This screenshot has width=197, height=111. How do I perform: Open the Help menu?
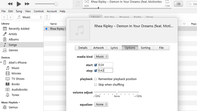click(63, 11)
